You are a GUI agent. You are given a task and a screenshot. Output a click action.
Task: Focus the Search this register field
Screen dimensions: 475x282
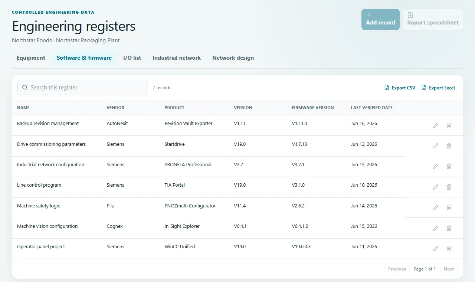83,88
